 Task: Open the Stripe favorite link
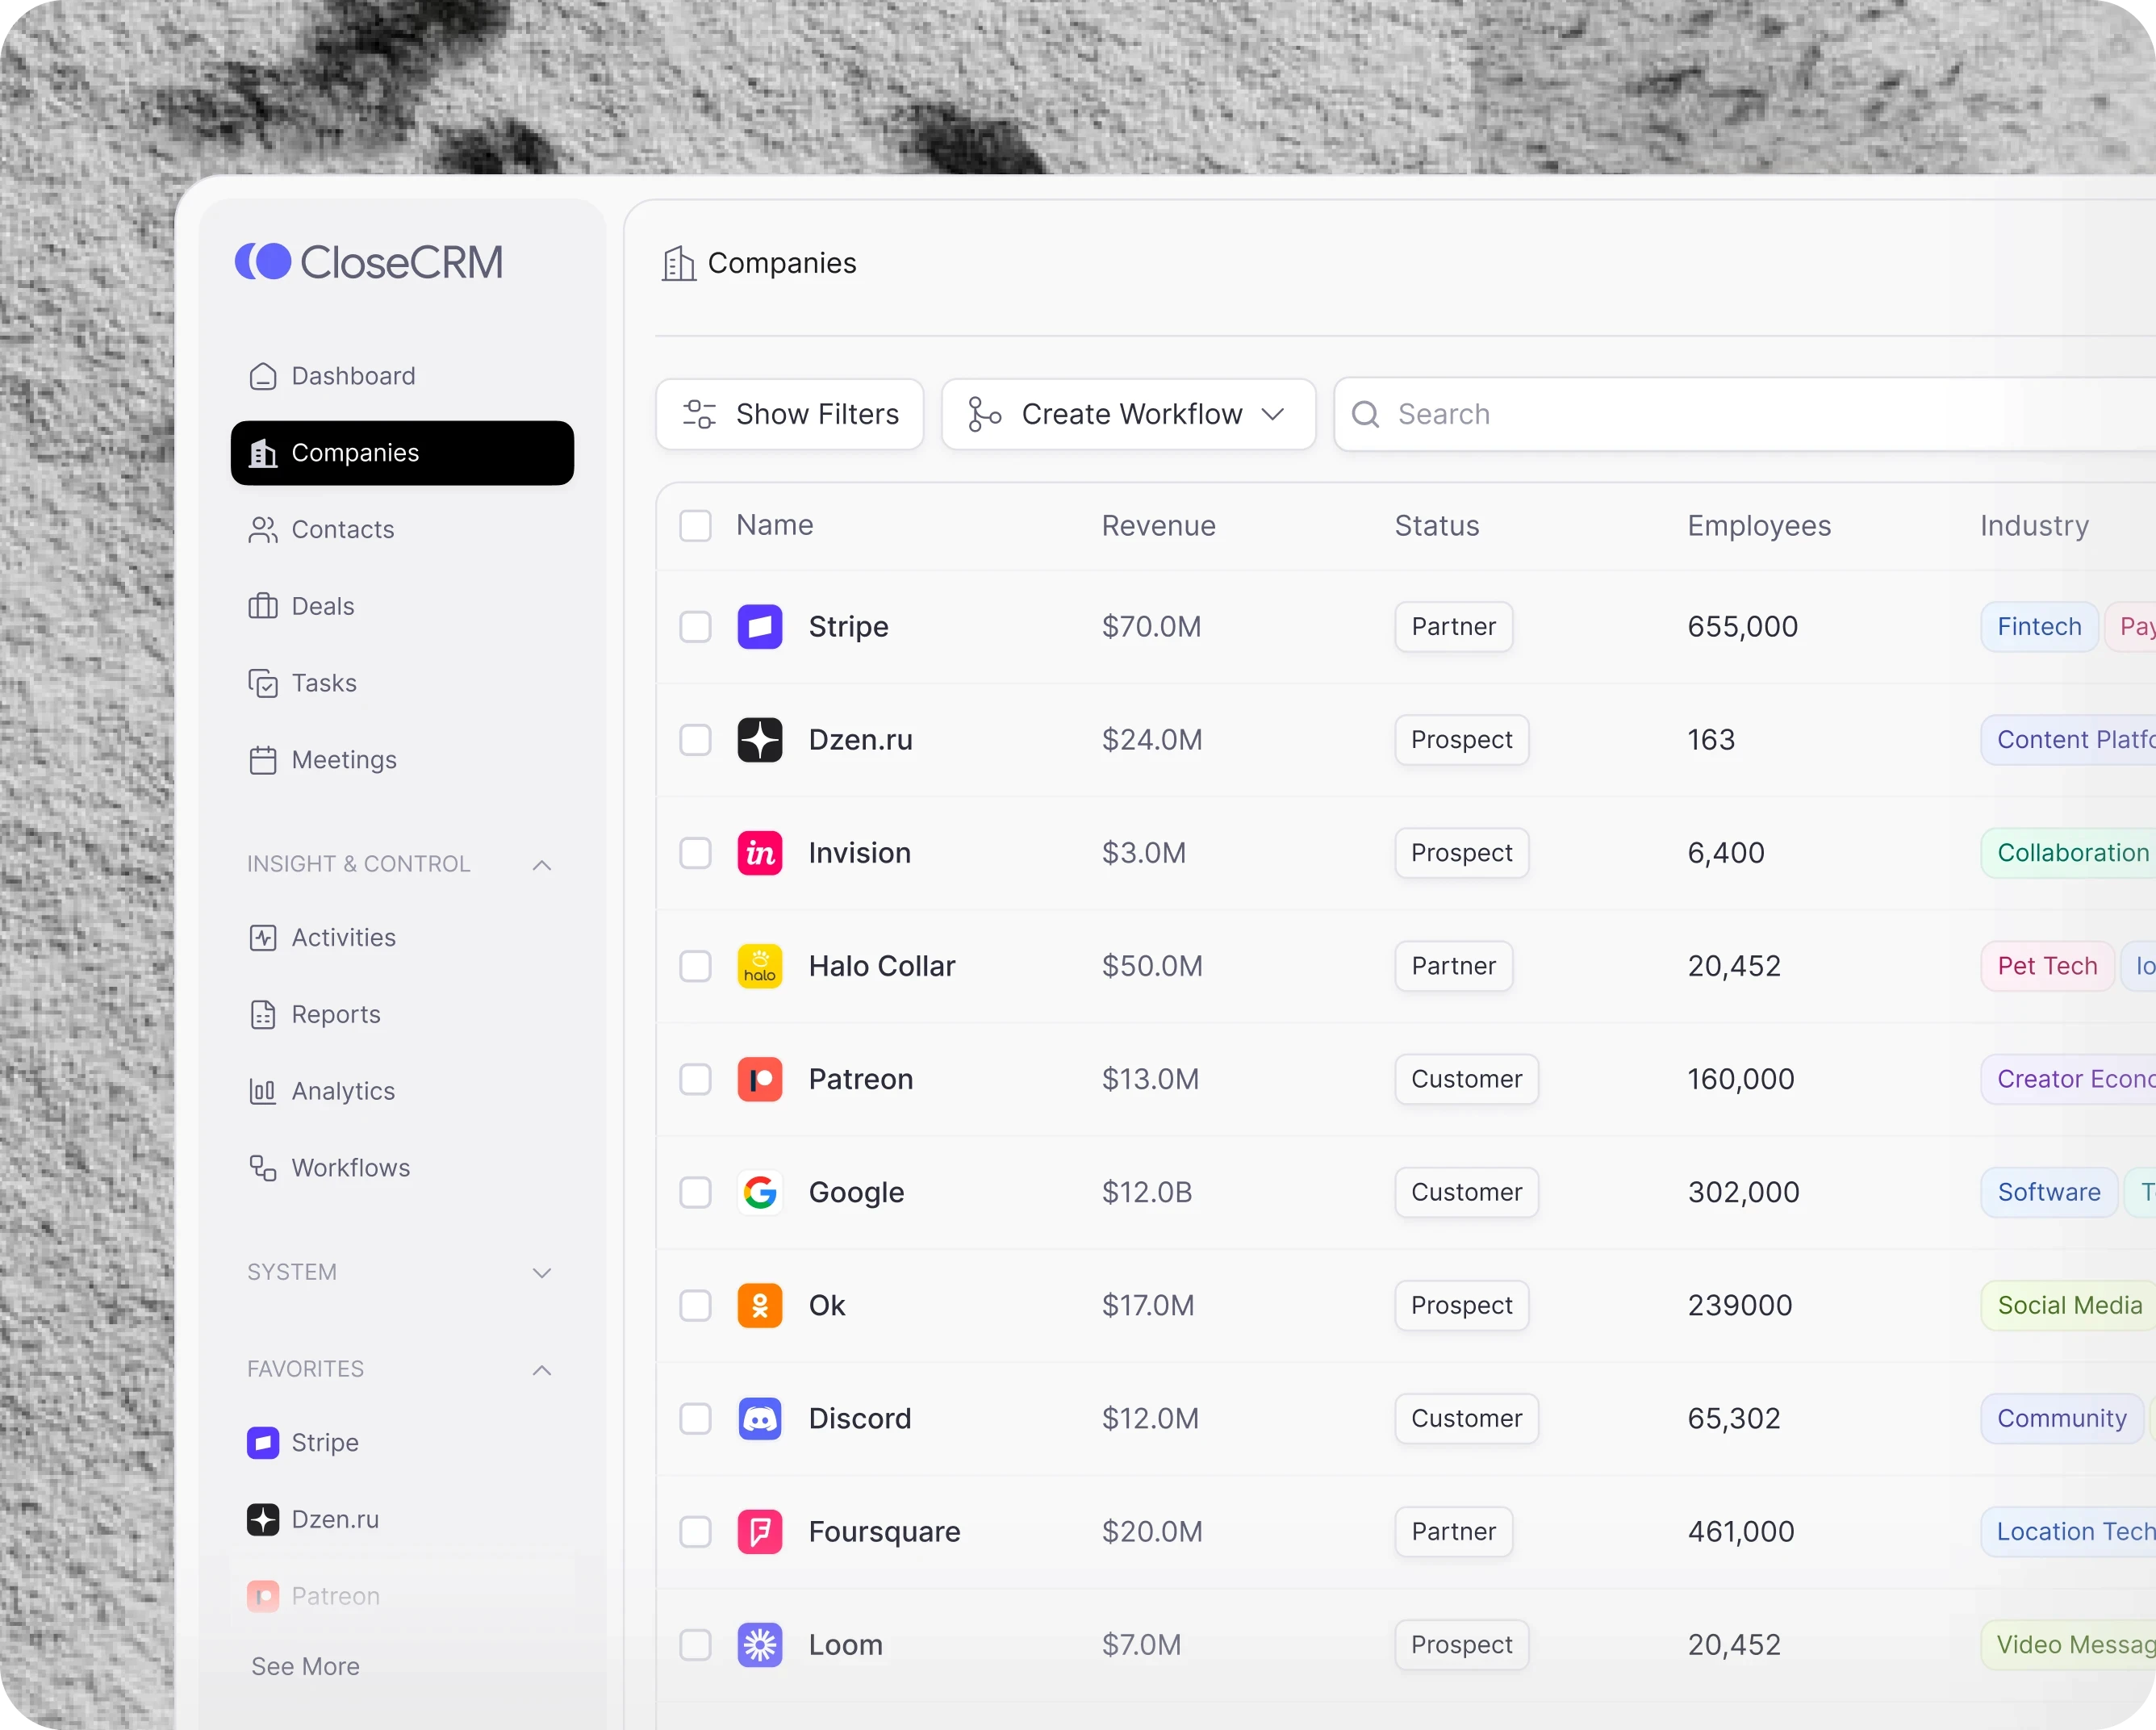[x=402, y=1442]
